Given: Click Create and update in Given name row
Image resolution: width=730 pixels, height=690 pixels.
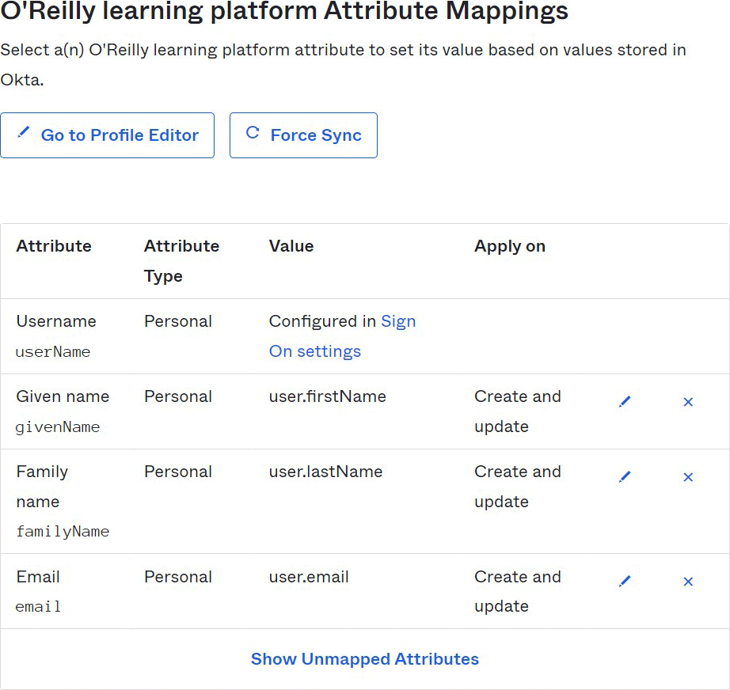Looking at the screenshot, I should click(x=518, y=411).
